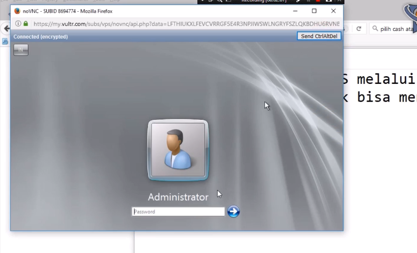Viewport: 417px width, 253px height.
Task: Click the magnifier icon in search box
Action: coord(375,29)
